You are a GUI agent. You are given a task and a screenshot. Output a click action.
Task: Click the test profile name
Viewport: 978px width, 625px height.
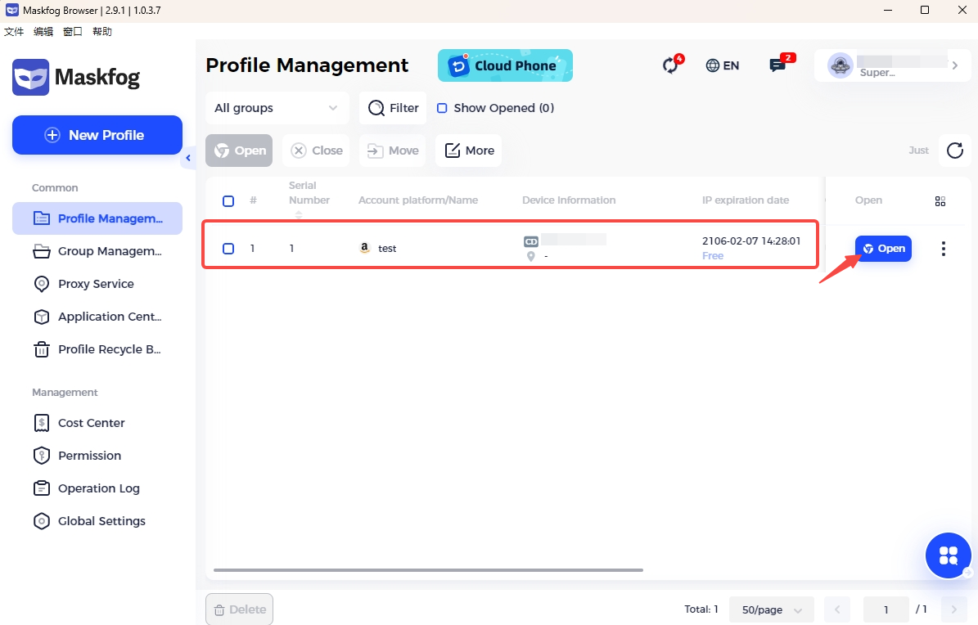[x=387, y=248]
